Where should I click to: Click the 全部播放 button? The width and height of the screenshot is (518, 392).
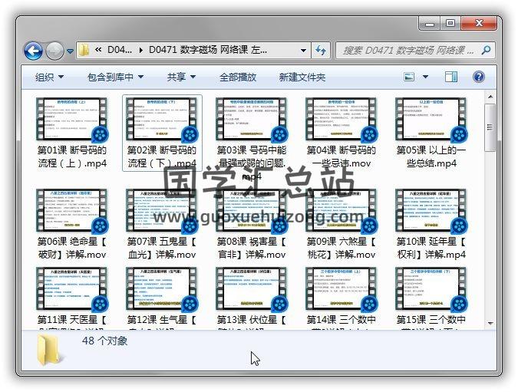[x=238, y=77]
